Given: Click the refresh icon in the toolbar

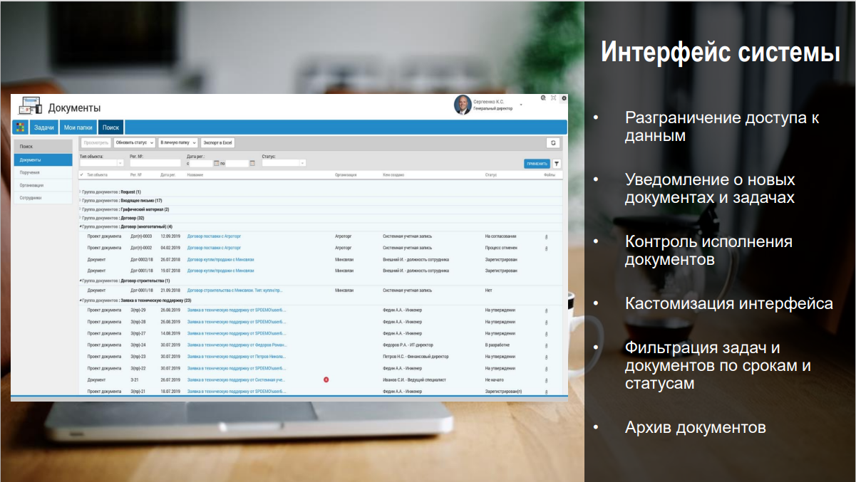Looking at the screenshot, I should click(x=553, y=142).
